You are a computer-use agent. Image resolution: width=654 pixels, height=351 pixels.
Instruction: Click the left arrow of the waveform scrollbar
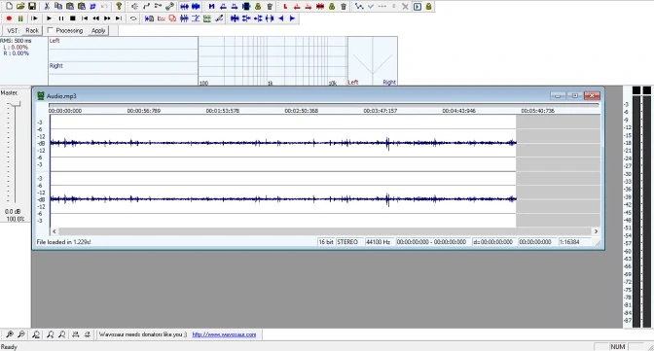click(54, 231)
